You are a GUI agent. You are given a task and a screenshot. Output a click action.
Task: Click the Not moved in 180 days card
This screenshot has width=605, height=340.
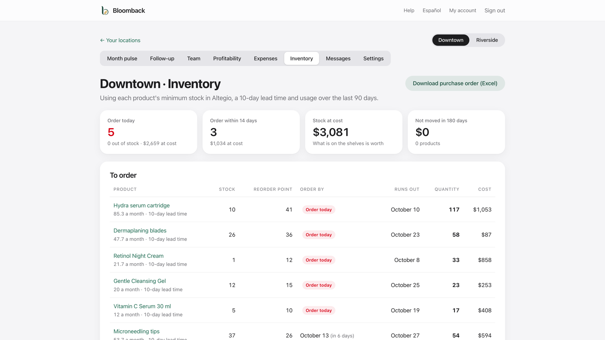click(x=456, y=132)
